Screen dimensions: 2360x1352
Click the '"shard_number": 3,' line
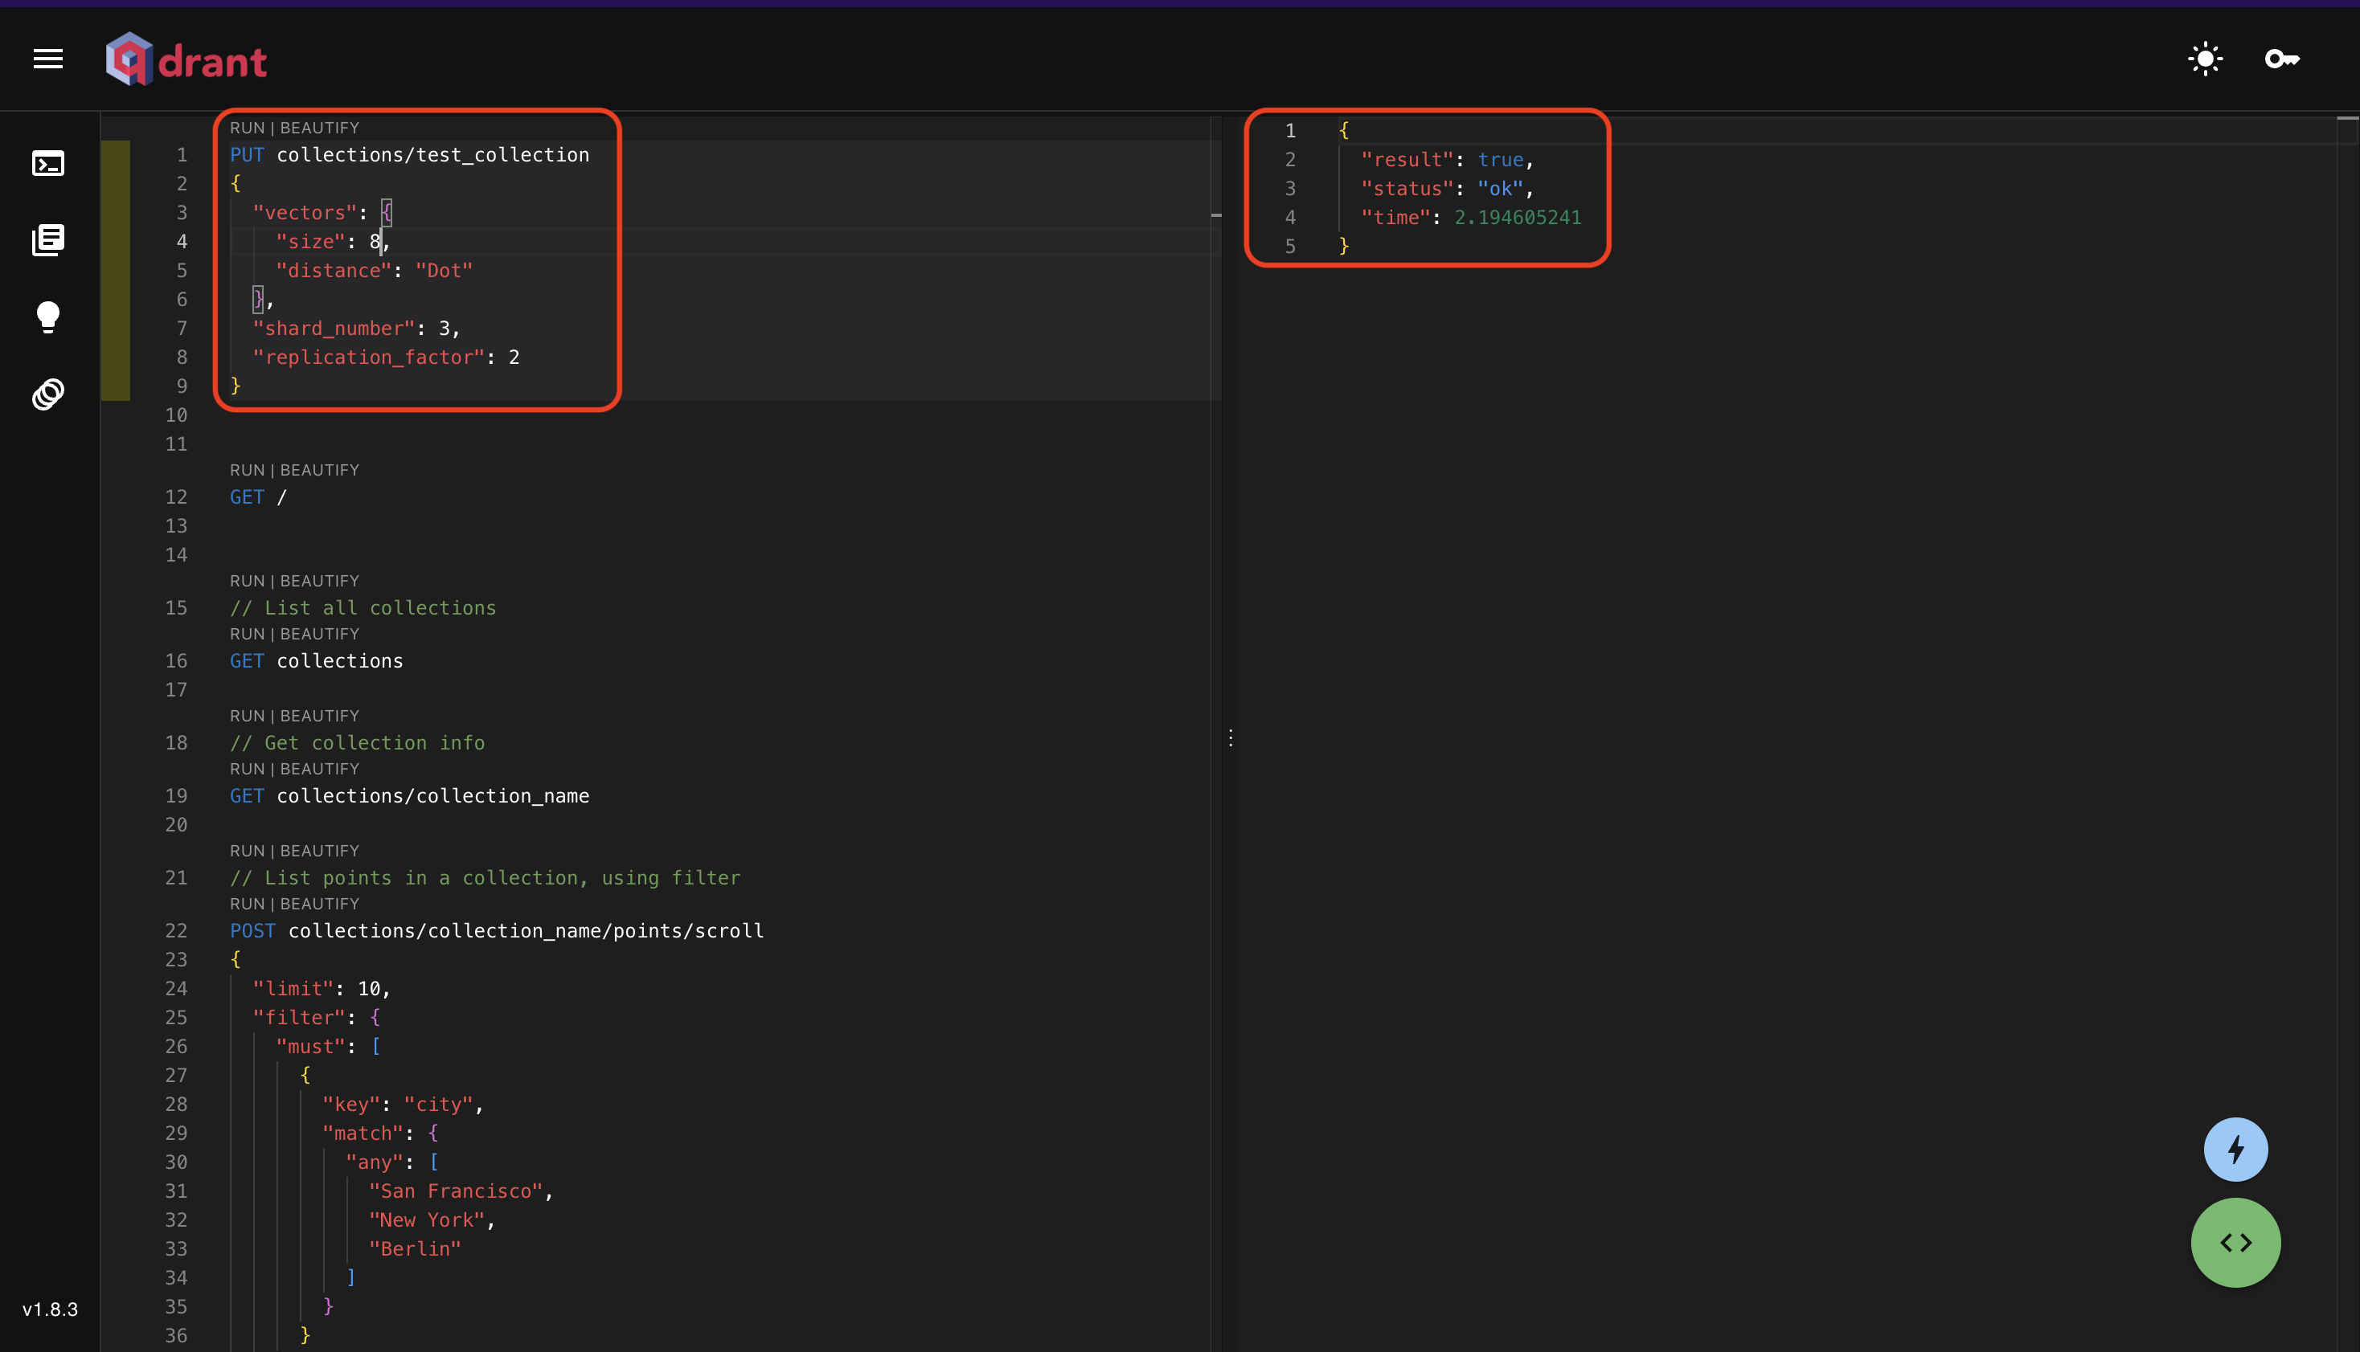[x=357, y=329]
